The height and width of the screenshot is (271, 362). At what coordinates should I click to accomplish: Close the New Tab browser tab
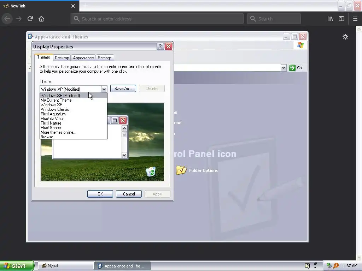(x=73, y=6)
